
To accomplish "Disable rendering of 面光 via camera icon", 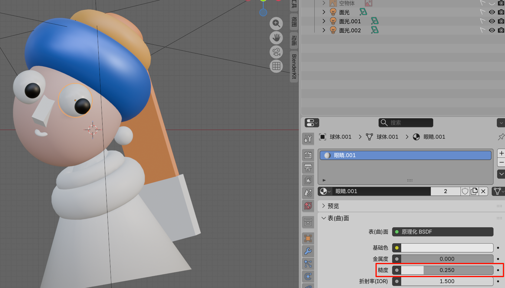I will pyautogui.click(x=501, y=12).
